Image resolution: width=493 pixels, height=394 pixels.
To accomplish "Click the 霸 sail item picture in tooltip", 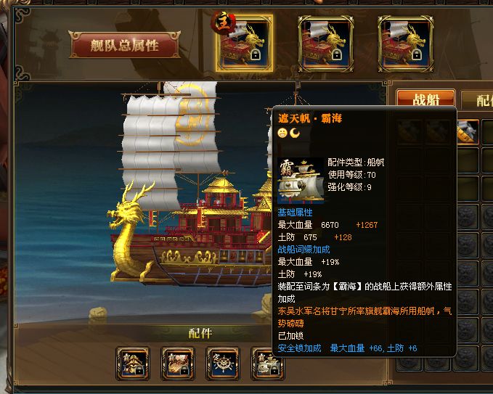I will point(301,181).
